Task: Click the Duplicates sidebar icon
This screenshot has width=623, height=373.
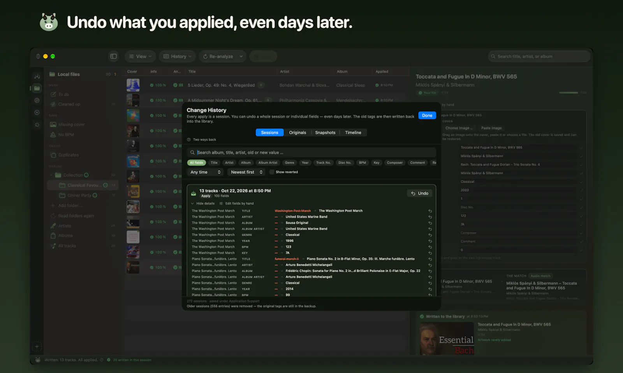Action: (53, 155)
